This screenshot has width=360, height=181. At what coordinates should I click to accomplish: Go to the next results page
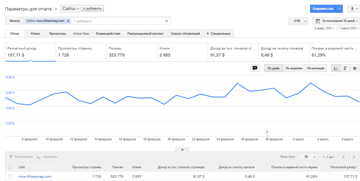(353, 157)
